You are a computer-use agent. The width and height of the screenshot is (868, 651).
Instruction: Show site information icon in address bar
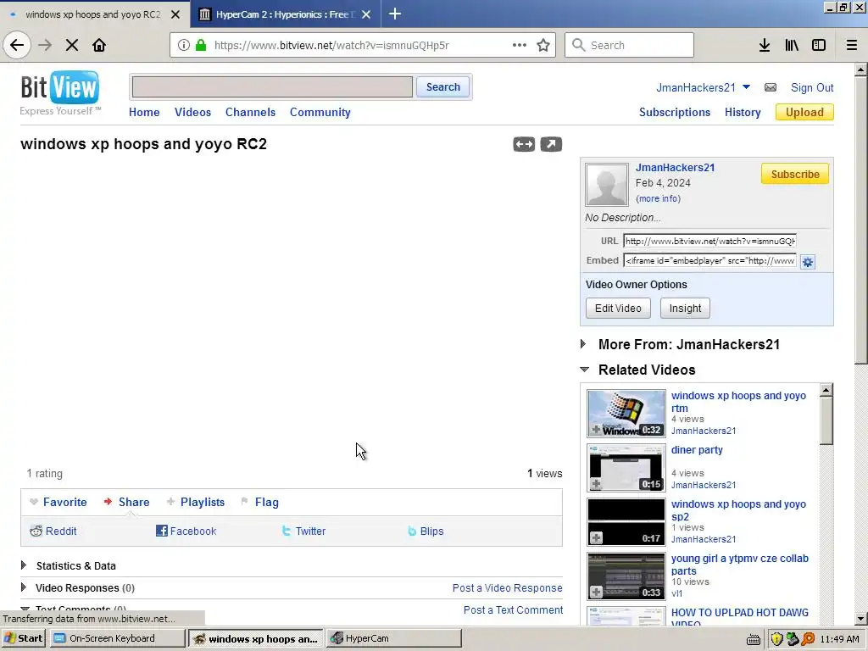(x=184, y=45)
